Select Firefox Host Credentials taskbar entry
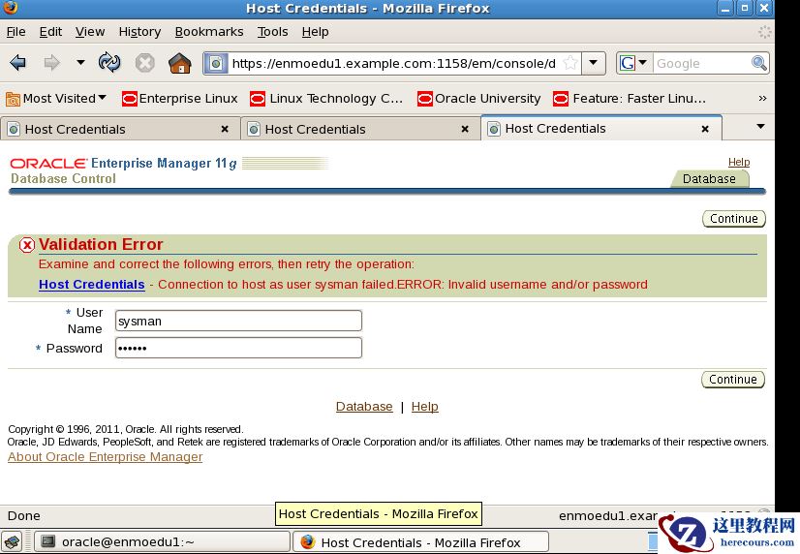Screen dimensions: 800x554 pos(421,541)
